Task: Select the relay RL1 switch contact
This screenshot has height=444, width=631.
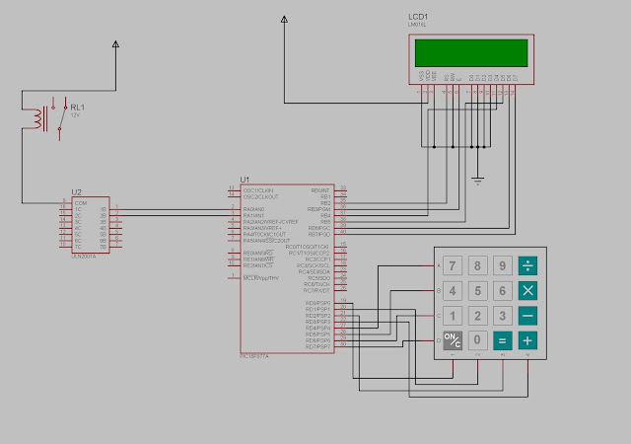Action: click(x=62, y=118)
